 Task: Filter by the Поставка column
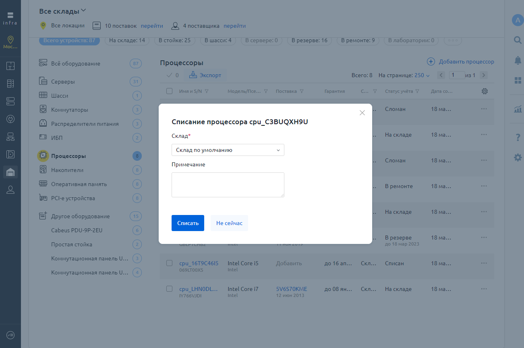click(x=301, y=91)
